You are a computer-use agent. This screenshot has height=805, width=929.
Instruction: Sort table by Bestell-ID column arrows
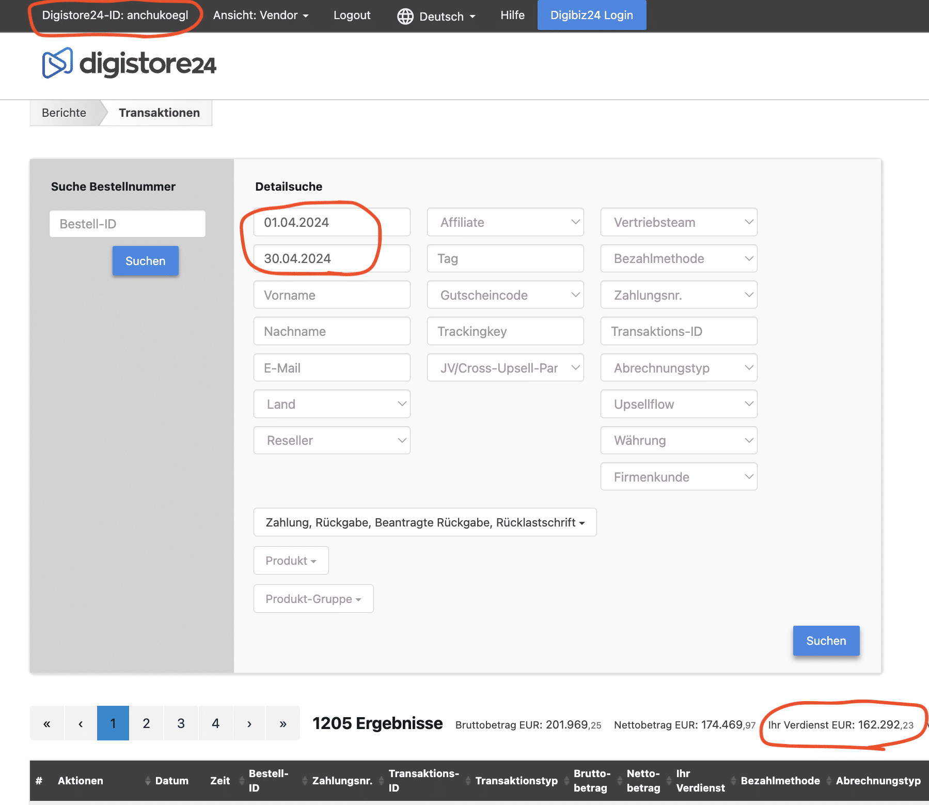[242, 781]
